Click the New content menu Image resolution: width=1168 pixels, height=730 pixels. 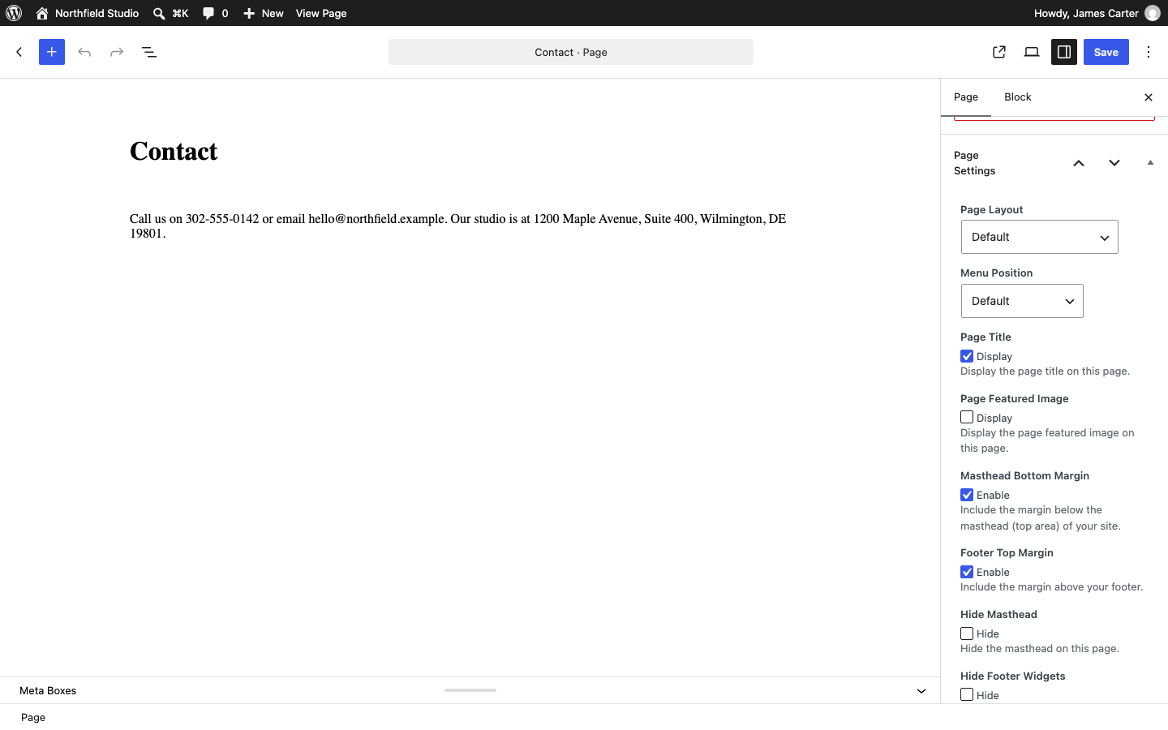click(264, 13)
